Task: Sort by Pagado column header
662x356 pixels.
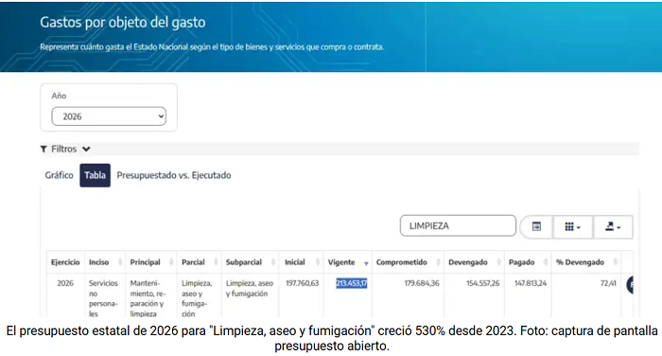Action: point(528,262)
